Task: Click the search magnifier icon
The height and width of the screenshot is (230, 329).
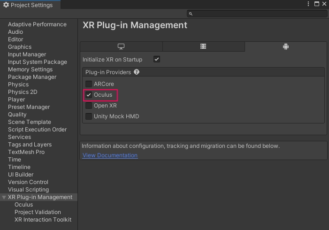Action: [191, 14]
